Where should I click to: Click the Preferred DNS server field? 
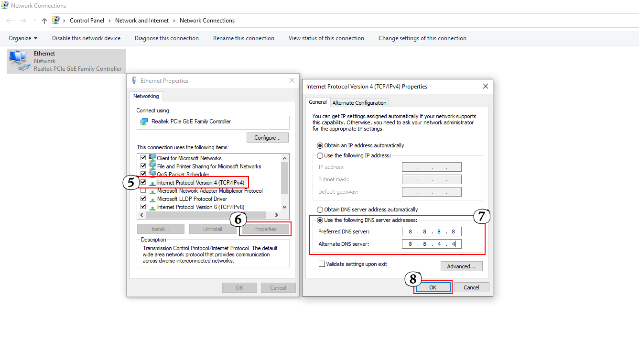[432, 232]
